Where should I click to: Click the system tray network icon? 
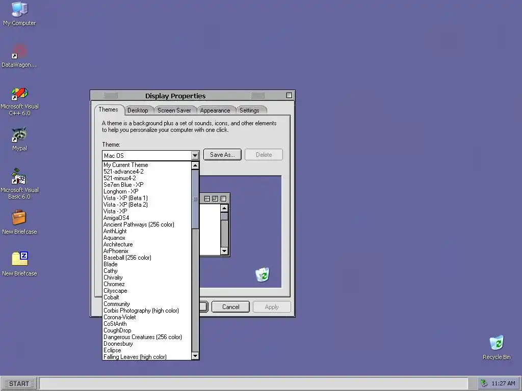(x=484, y=383)
